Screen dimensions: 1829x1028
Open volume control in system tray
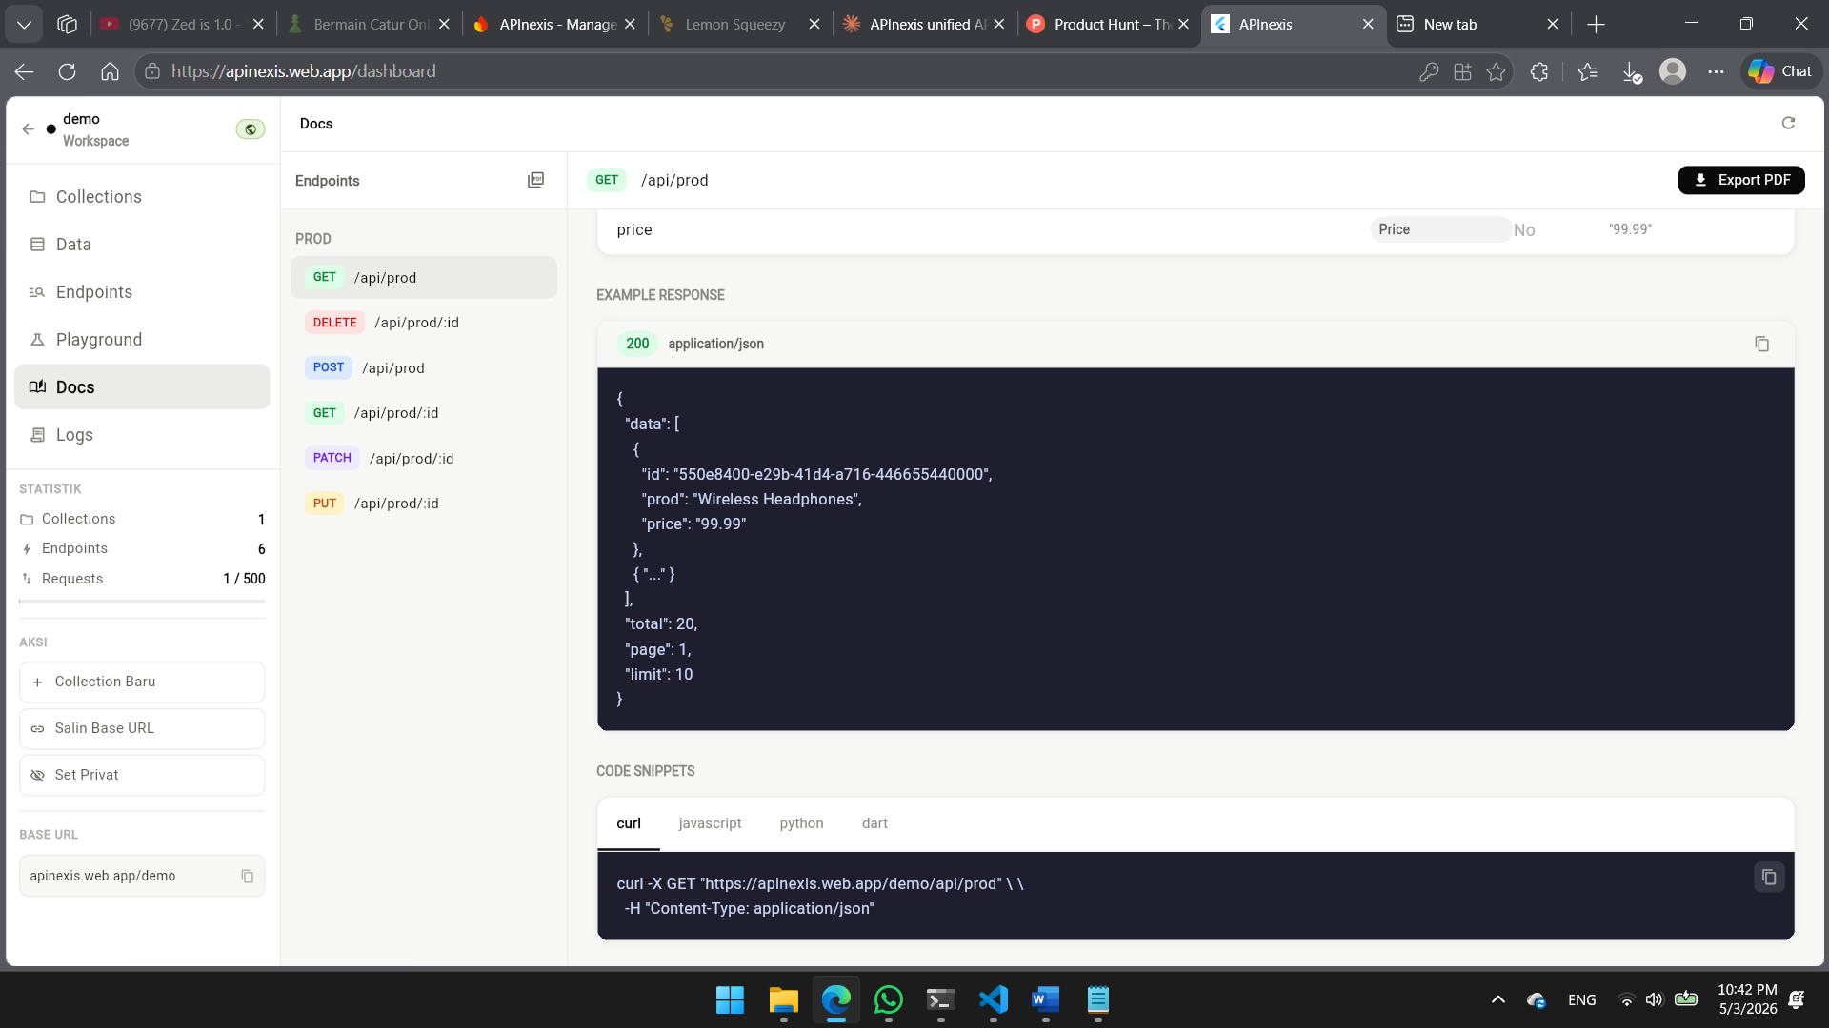[1654, 1000]
